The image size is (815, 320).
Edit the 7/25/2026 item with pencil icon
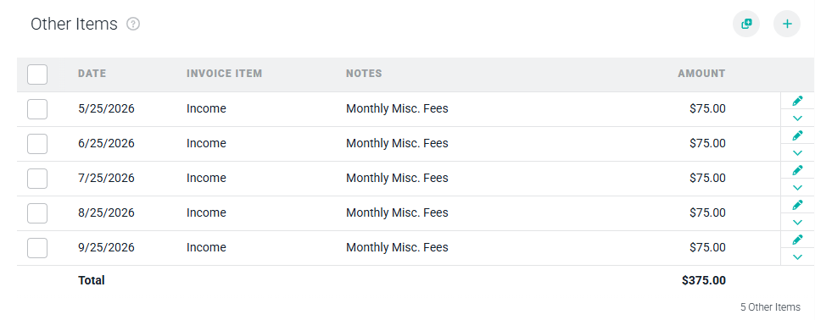click(x=797, y=170)
